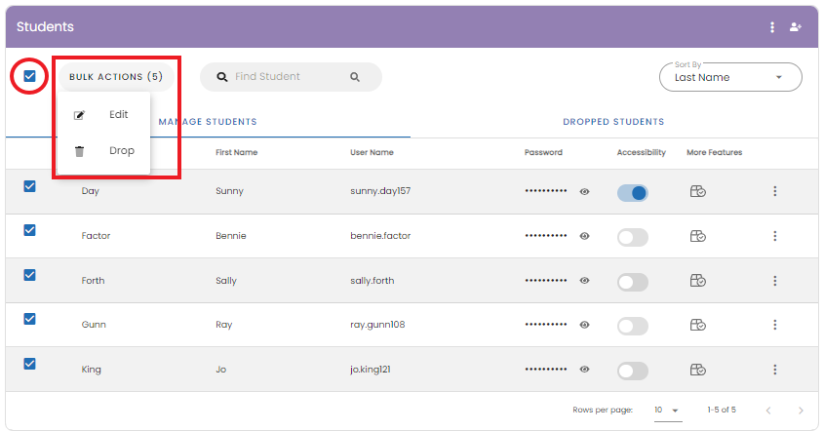This screenshot has width=823, height=431.
Task: Open the Students panel three-dot menu
Action: [772, 27]
